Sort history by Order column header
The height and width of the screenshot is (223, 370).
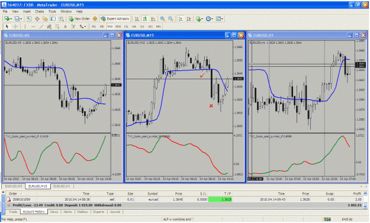[x=13, y=193]
